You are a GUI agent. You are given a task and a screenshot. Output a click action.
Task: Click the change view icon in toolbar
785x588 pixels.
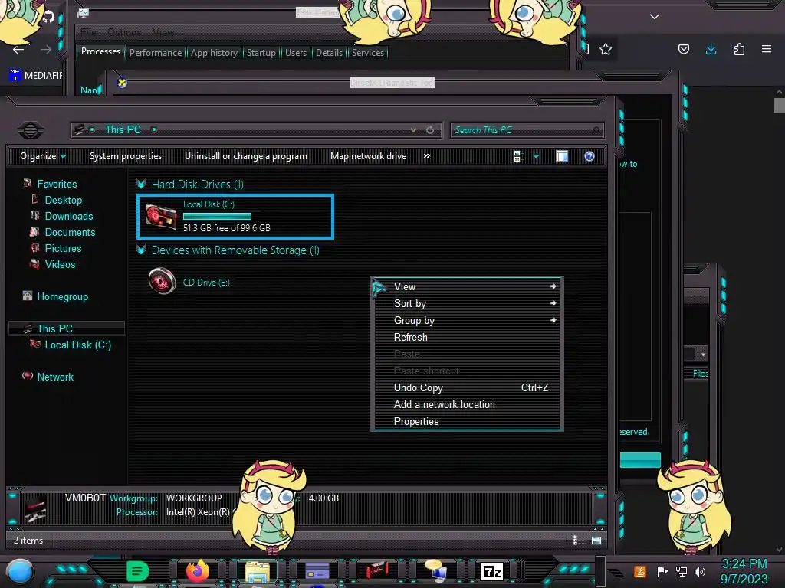(x=519, y=156)
